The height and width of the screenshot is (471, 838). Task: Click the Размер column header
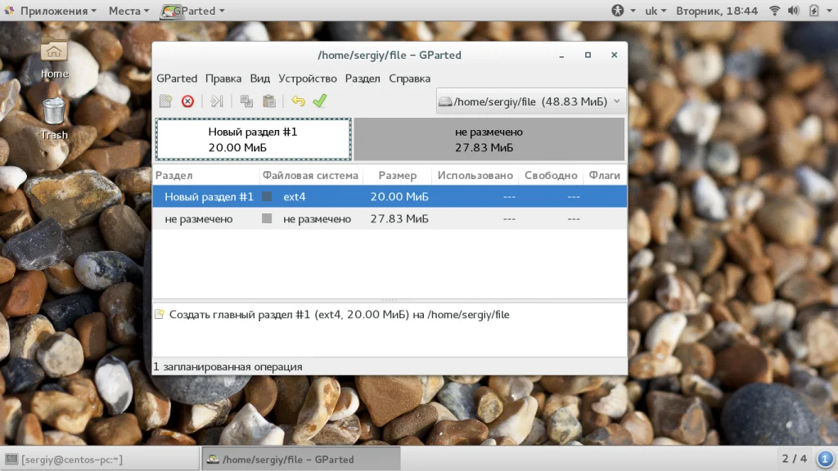pos(398,175)
